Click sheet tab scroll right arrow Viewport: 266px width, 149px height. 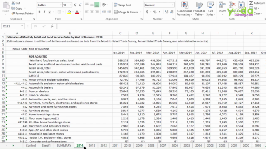point(13,145)
